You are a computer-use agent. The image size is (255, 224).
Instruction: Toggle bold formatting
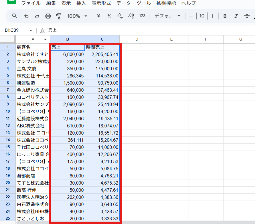point(225,16)
